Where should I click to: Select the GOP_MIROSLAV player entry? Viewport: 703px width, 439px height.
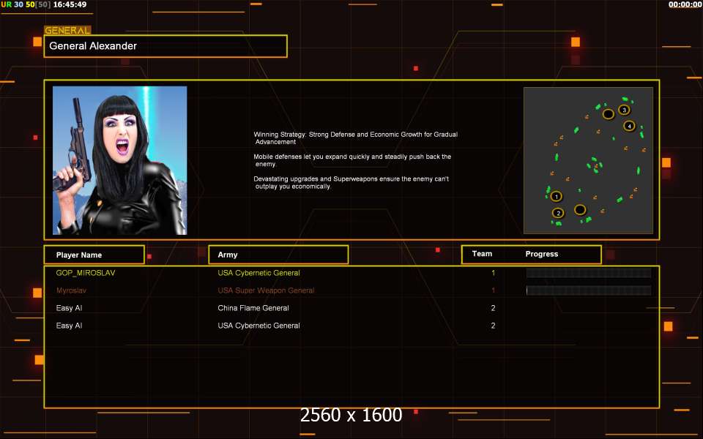coord(86,273)
